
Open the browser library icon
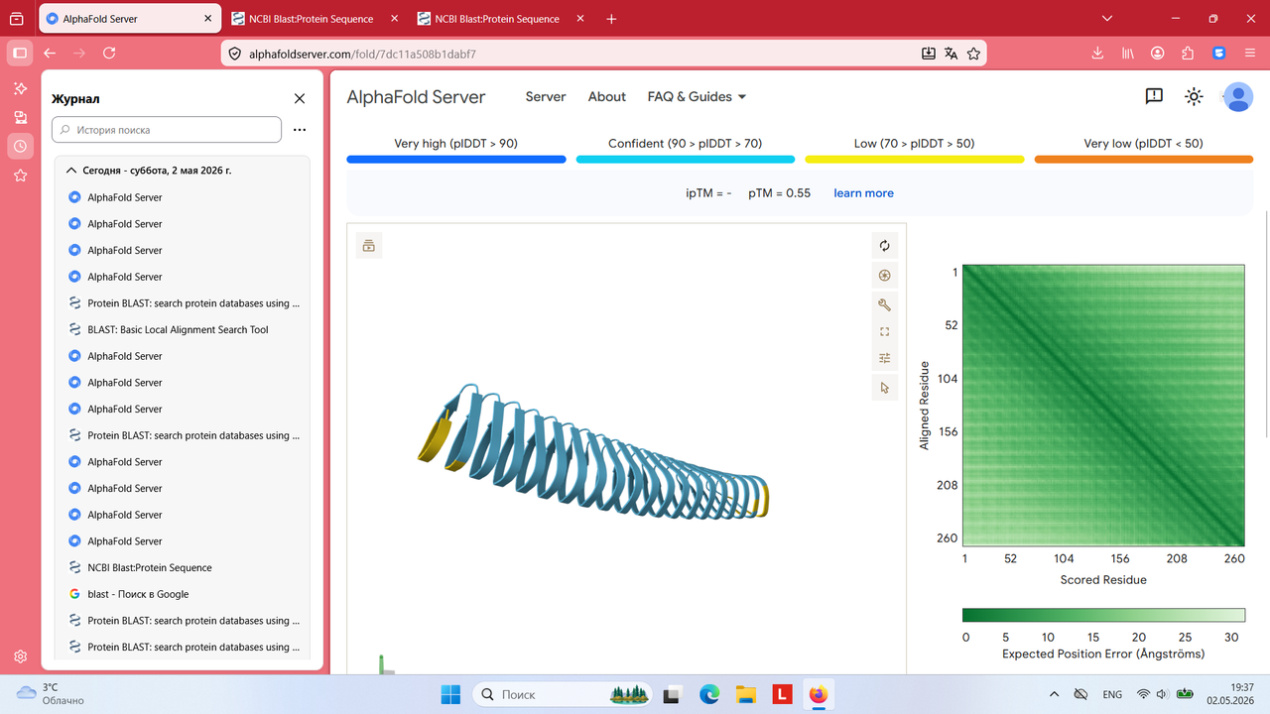click(x=1128, y=54)
